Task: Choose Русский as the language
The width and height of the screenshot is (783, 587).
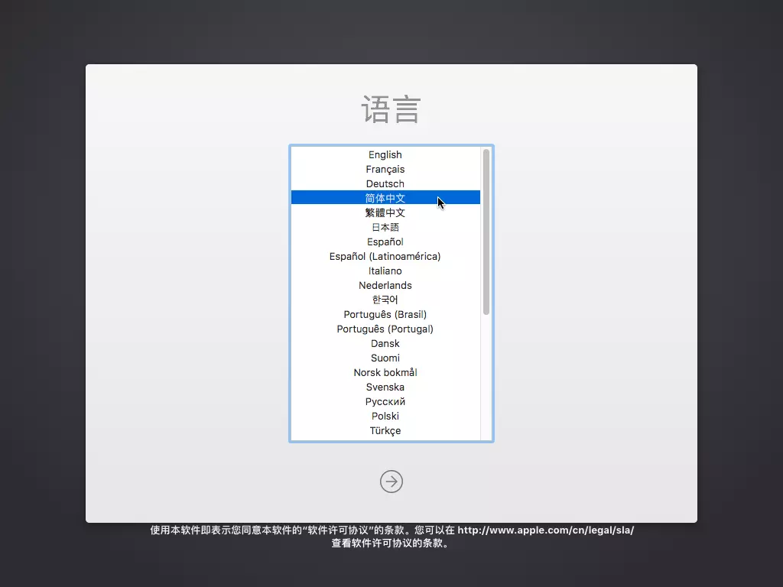Action: tap(385, 401)
